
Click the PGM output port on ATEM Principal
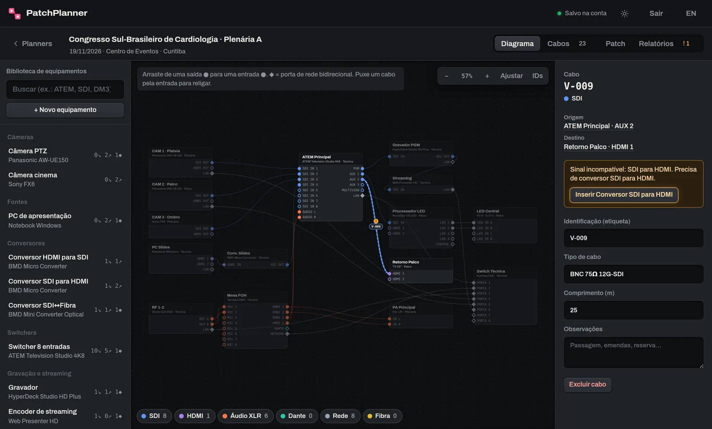tap(362, 168)
